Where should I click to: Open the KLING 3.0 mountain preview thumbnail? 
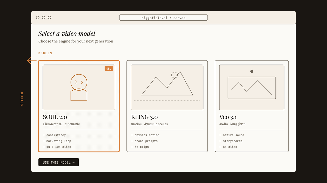click(167, 87)
